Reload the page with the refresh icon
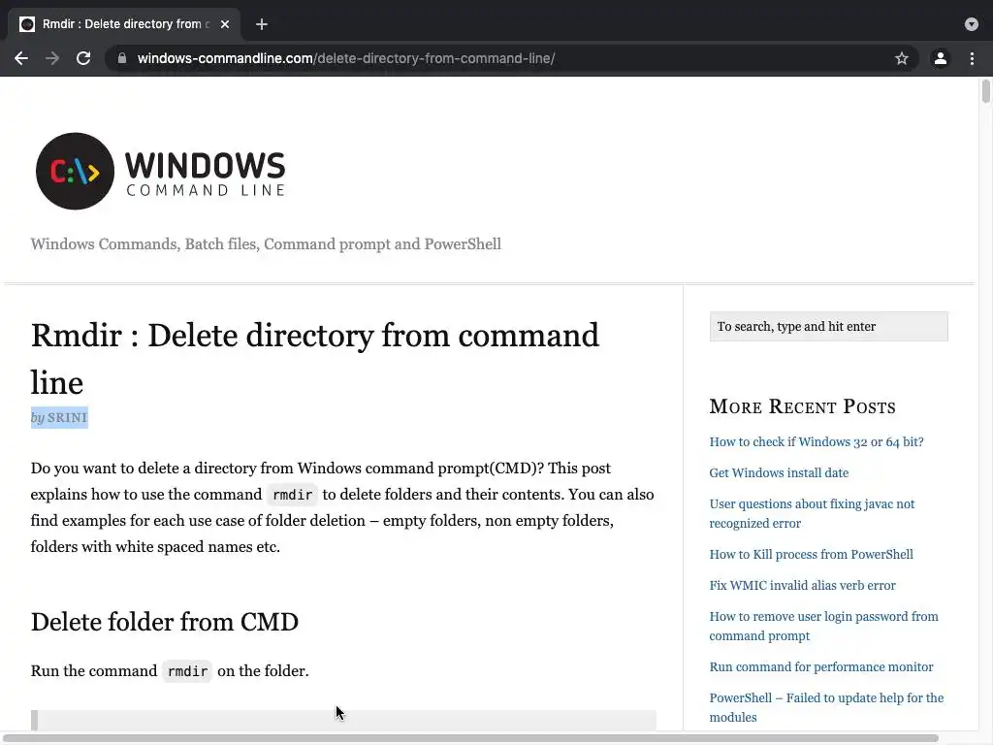993x745 pixels. point(83,58)
